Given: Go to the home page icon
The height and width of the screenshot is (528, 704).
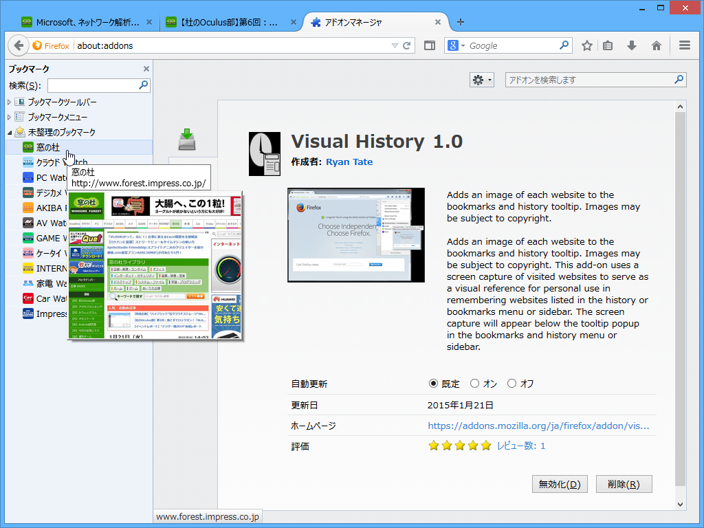Looking at the screenshot, I should pyautogui.click(x=657, y=45).
